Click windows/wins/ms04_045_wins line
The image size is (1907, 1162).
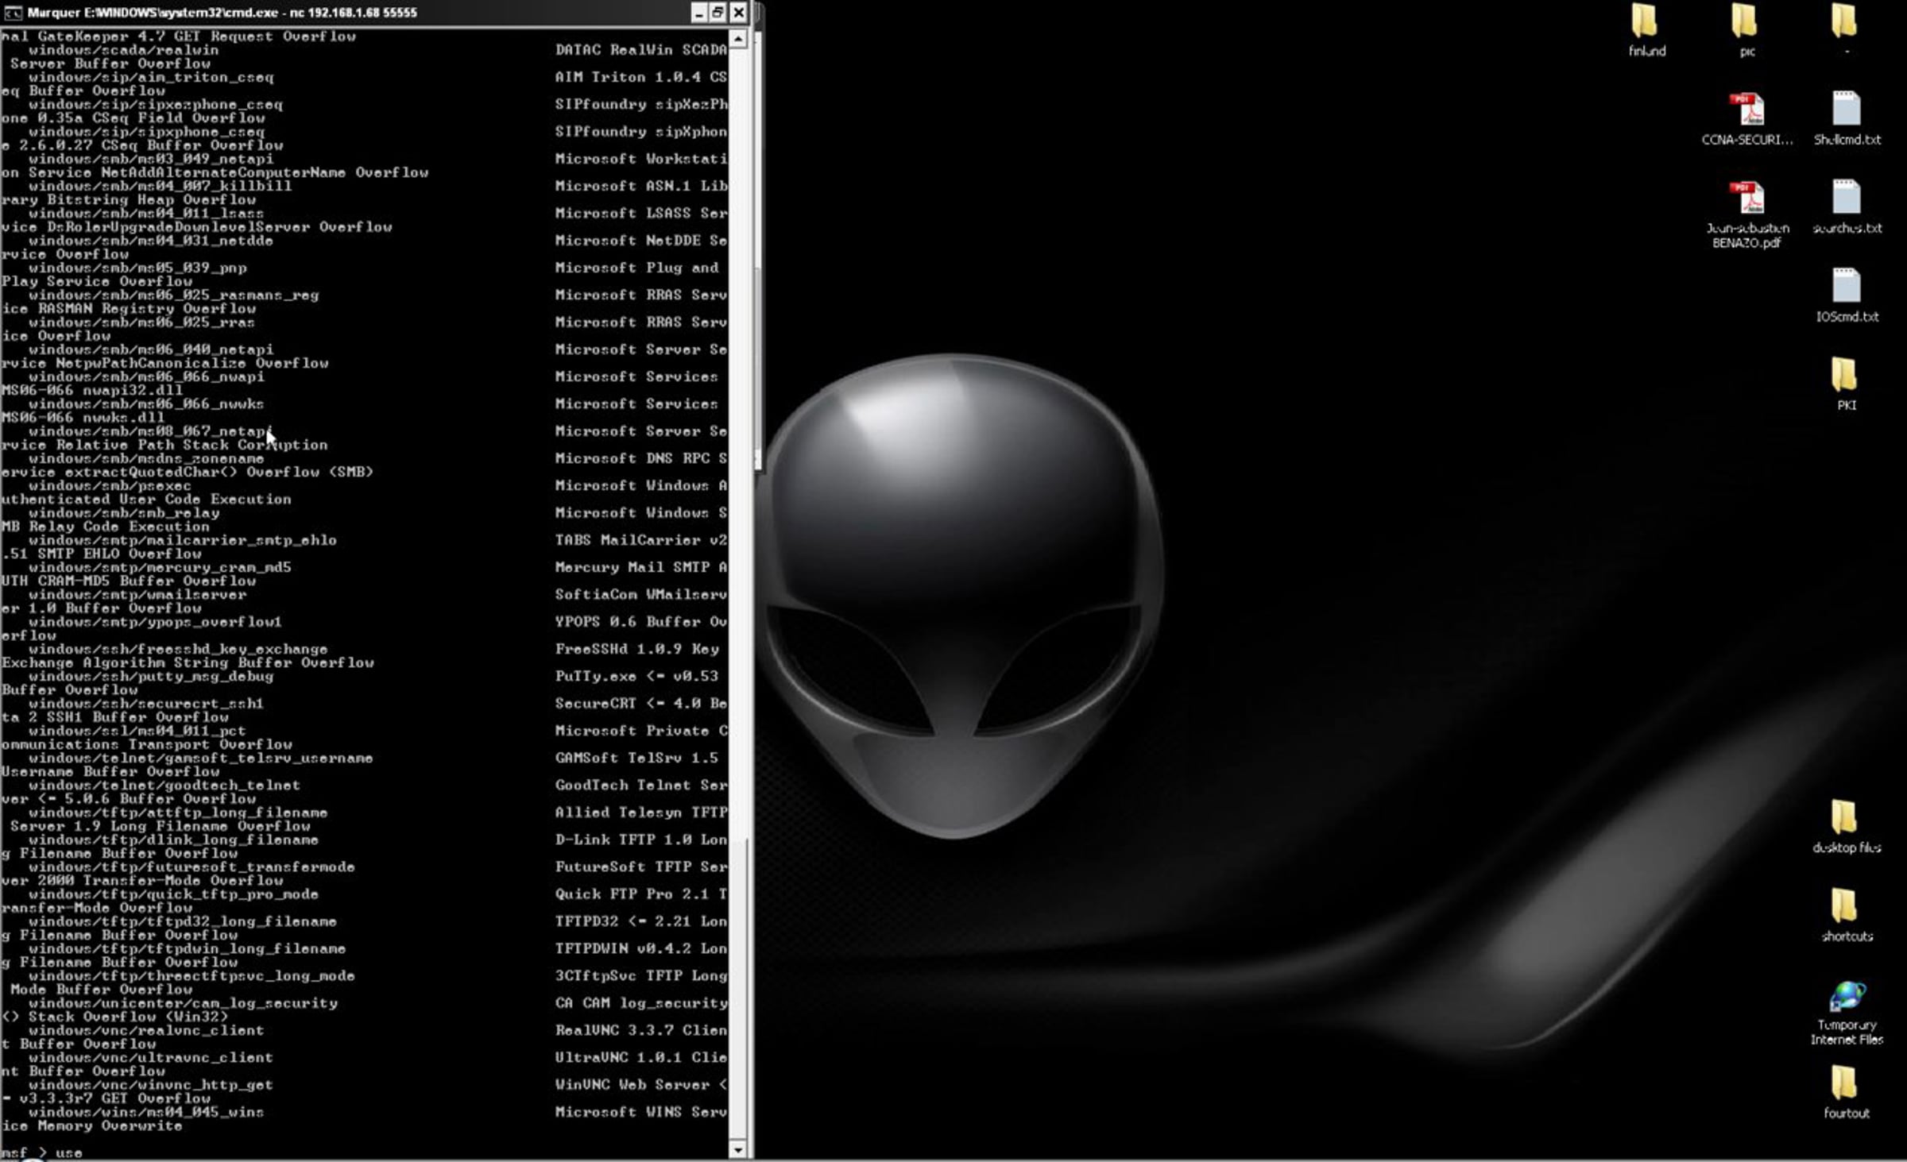[146, 1113]
